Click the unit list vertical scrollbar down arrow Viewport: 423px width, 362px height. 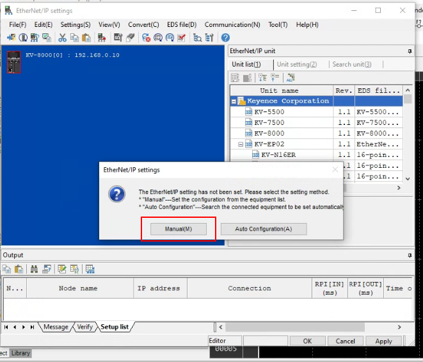tap(408, 179)
